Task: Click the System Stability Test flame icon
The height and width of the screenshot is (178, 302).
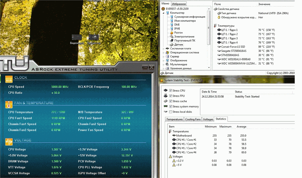Action: [x=161, y=80]
